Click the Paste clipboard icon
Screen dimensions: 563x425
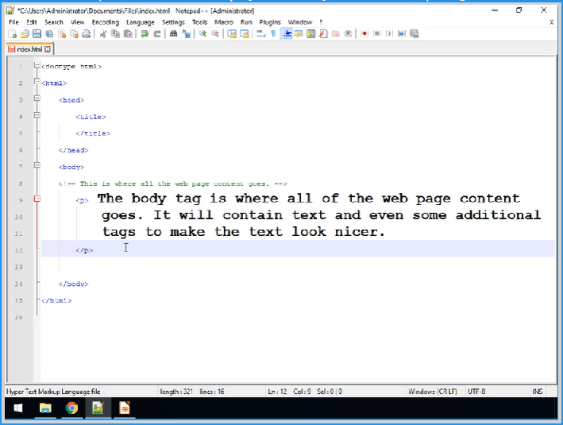pos(128,34)
